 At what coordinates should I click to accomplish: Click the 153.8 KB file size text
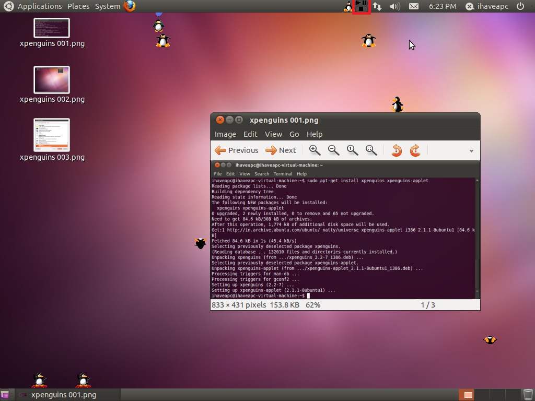coord(285,305)
